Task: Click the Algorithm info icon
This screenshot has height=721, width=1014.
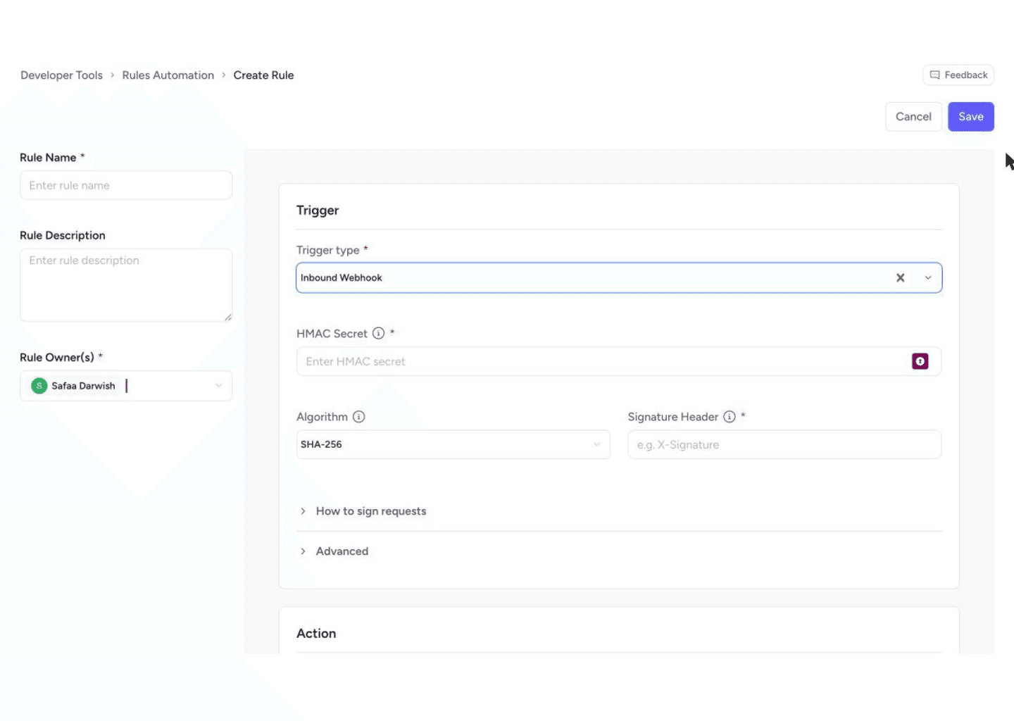Action: pos(358,417)
